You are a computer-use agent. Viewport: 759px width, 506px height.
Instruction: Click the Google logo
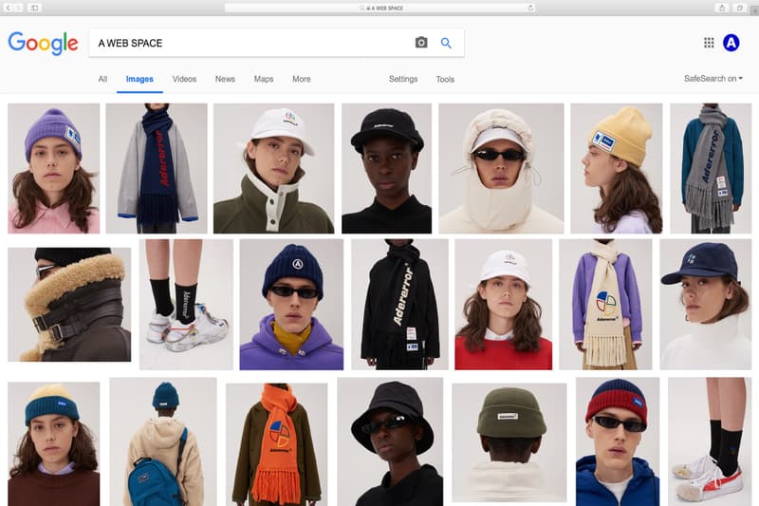point(43,43)
